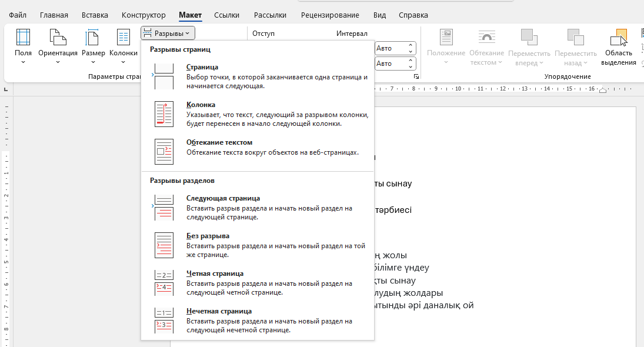644x347 pixels.
Task: Choose Страница page break text
Action: [202, 67]
